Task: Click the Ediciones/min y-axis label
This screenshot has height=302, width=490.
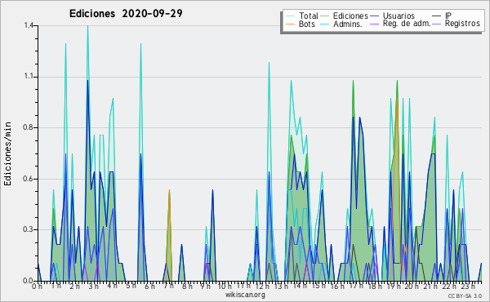Action: 7,153
